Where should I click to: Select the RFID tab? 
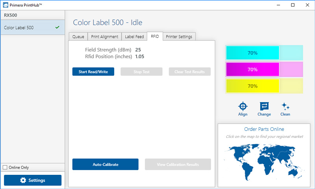pyautogui.click(x=155, y=36)
